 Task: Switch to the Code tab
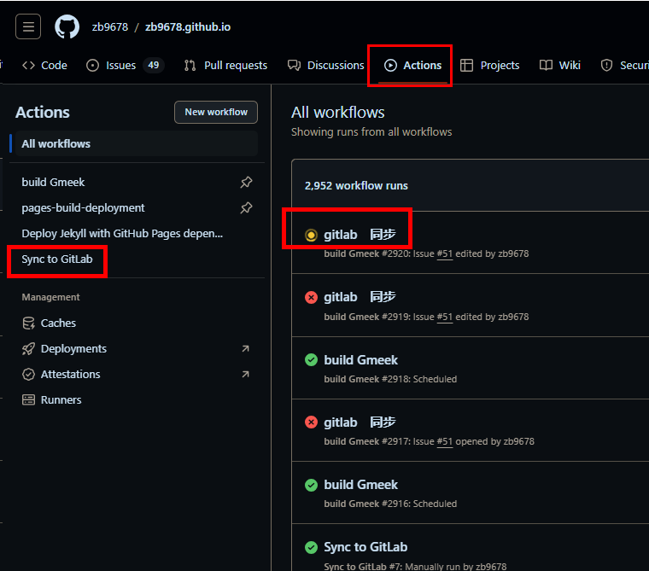(x=44, y=66)
